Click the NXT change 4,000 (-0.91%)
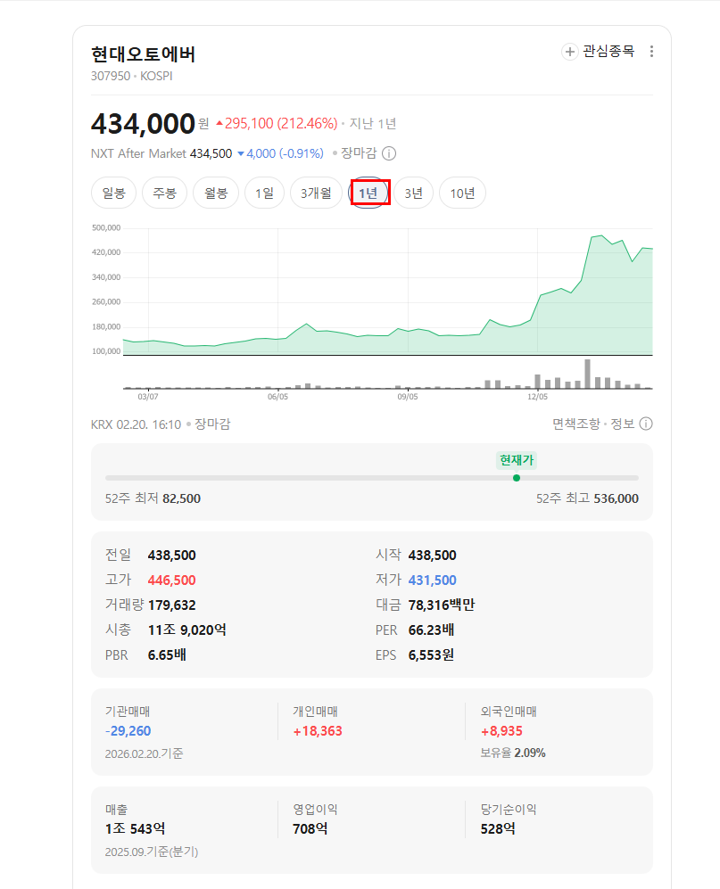Viewport: 720px width, 889px height. point(280,153)
